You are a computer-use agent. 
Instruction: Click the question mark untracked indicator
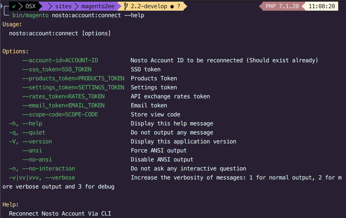tap(179, 6)
